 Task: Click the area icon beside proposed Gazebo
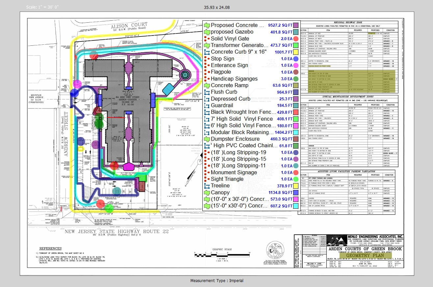click(x=207, y=32)
